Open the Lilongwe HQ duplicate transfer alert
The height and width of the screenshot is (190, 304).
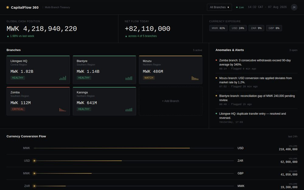point(256,118)
